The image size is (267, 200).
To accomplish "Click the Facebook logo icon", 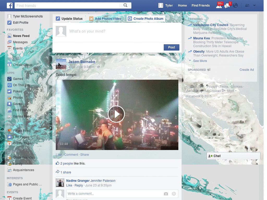I will point(10,5).
